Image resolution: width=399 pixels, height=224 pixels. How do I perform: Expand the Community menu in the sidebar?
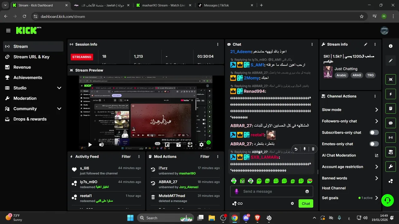[x=59, y=109]
